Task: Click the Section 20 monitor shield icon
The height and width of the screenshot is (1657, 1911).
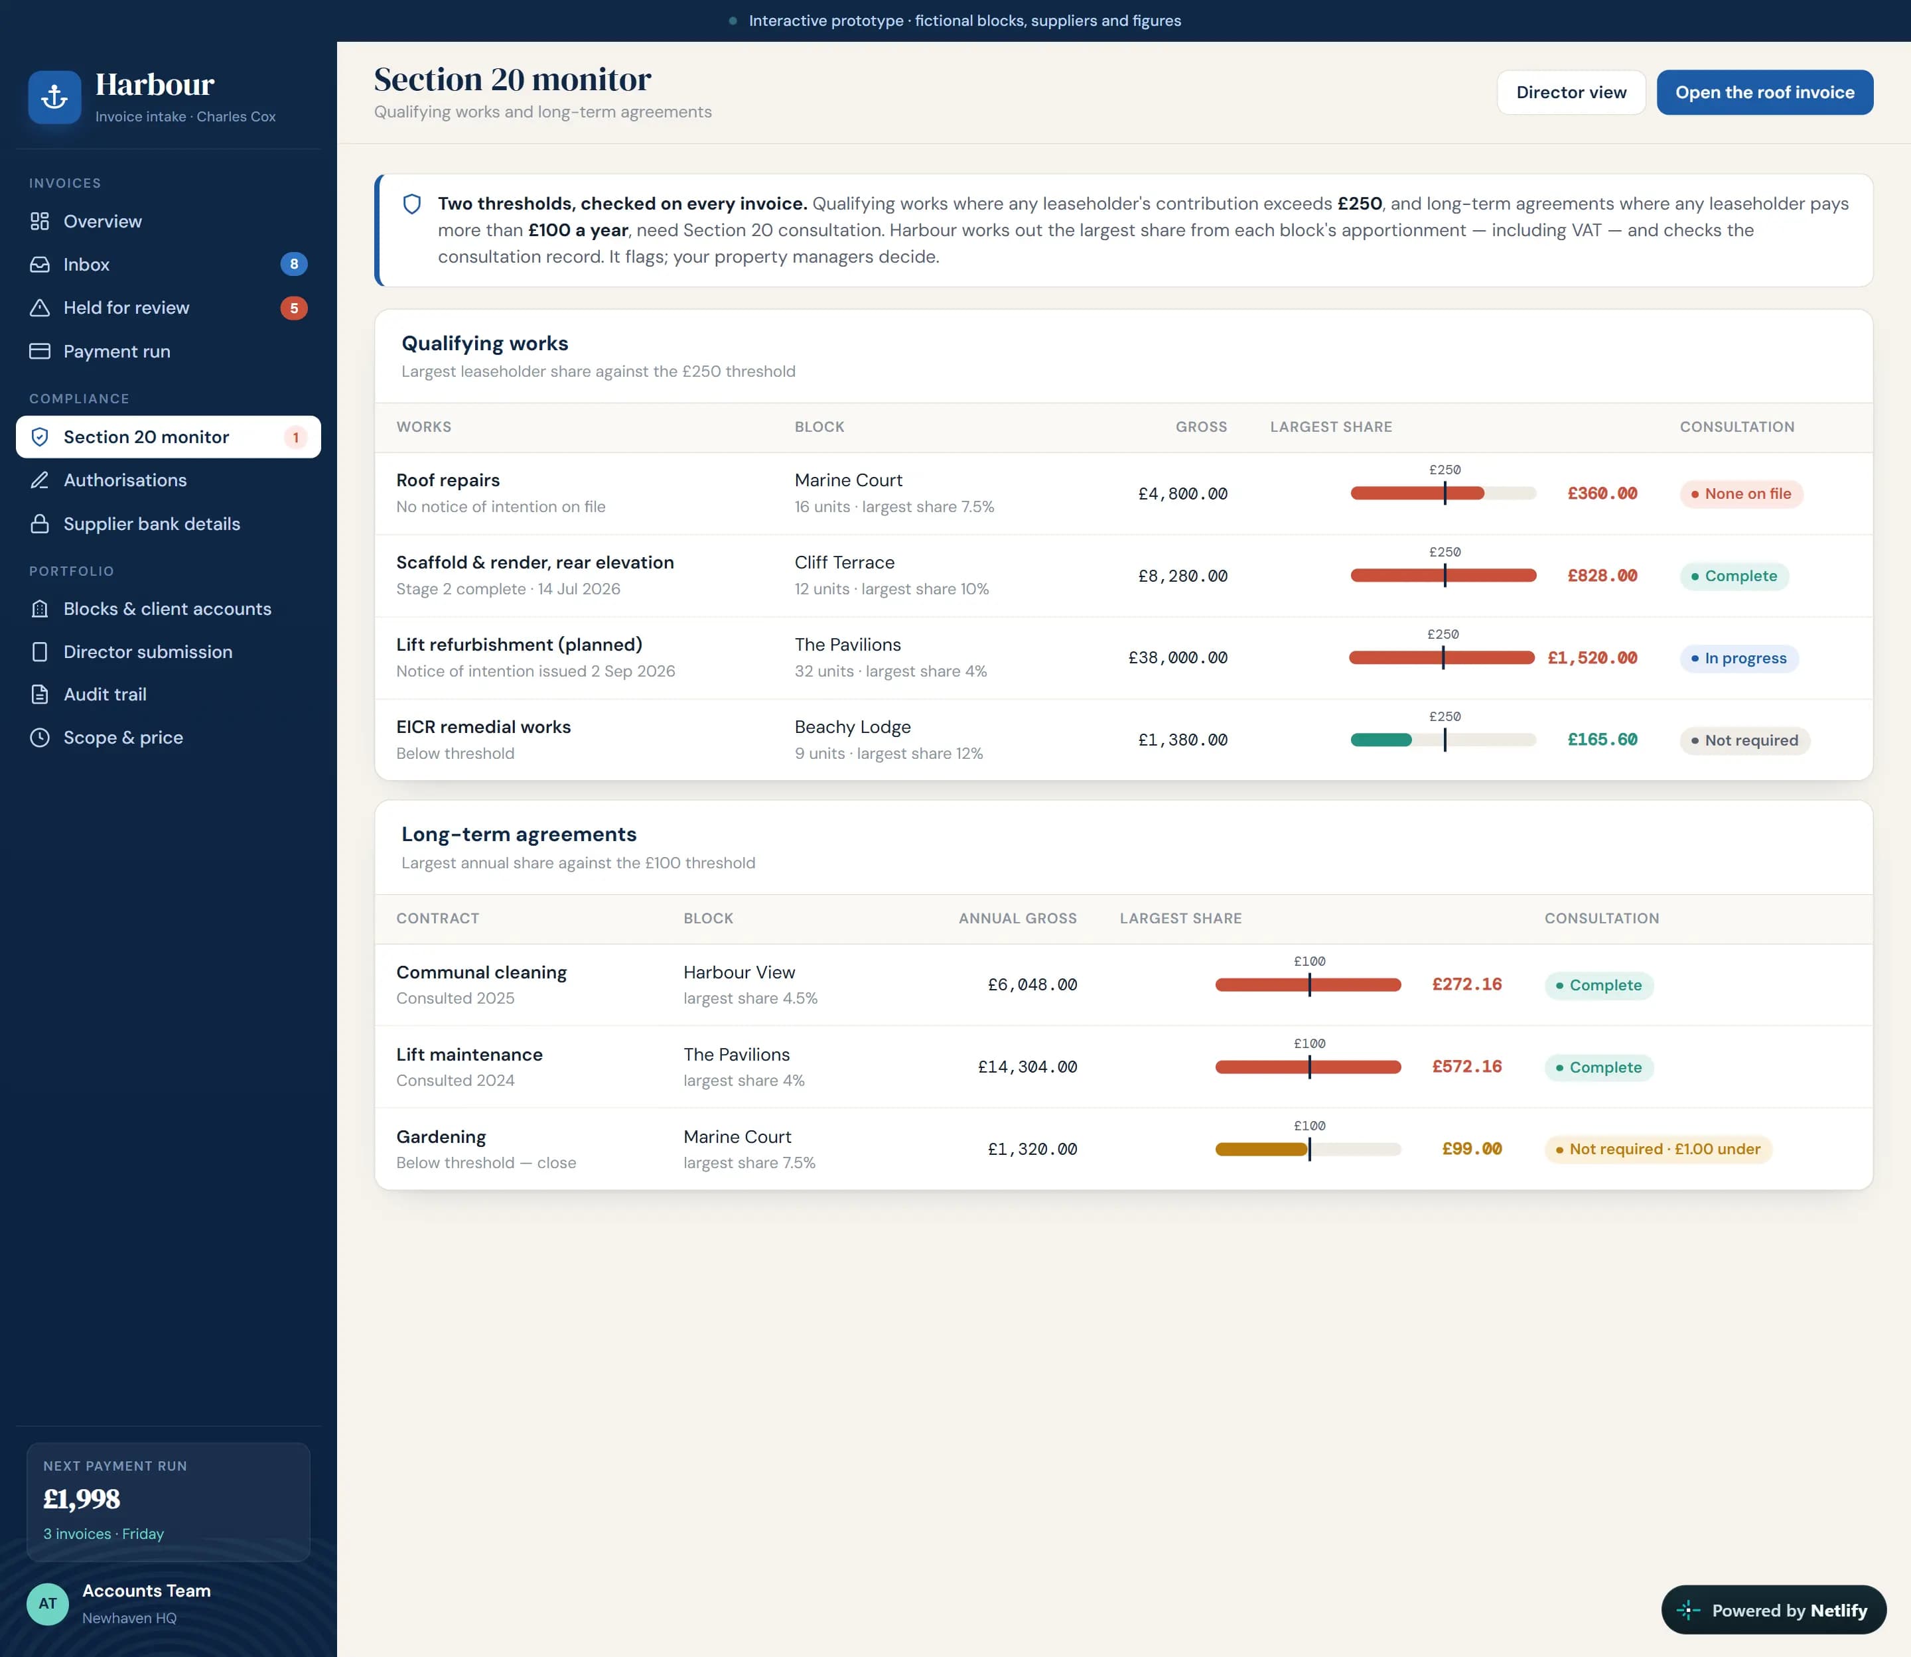Action: pos(40,436)
